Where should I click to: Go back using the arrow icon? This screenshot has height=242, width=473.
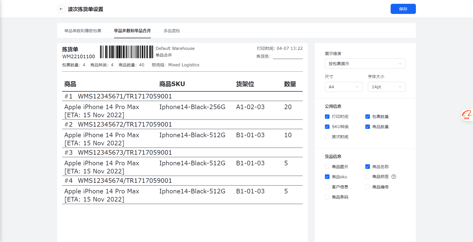pyautogui.click(x=61, y=9)
